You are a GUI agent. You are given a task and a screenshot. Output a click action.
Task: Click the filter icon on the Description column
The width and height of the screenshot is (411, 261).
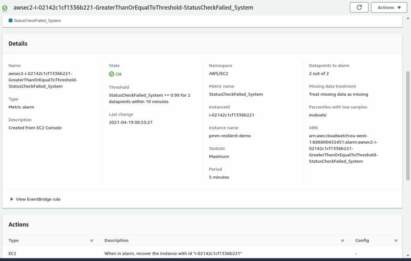(343, 240)
